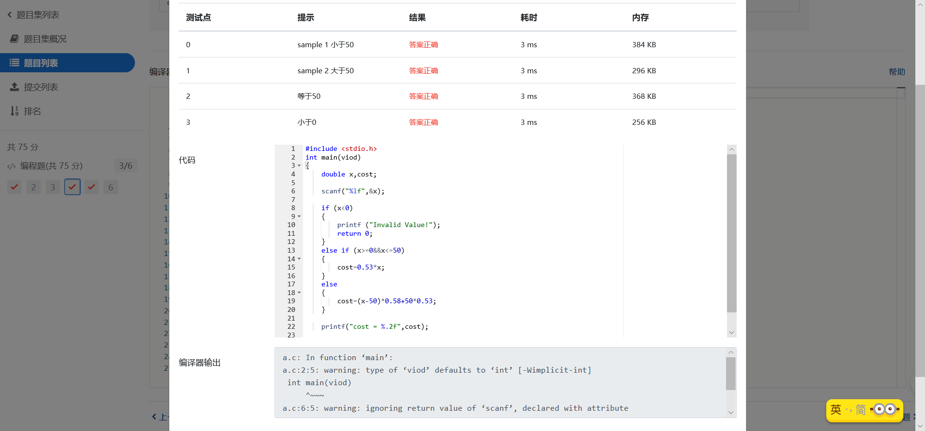Click the 帮助 help link
925x431 pixels.
(x=897, y=72)
